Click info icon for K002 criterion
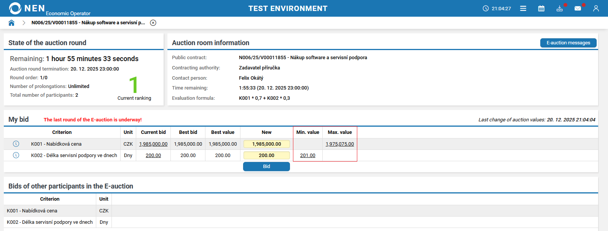The width and height of the screenshot is (608, 231). (16, 155)
